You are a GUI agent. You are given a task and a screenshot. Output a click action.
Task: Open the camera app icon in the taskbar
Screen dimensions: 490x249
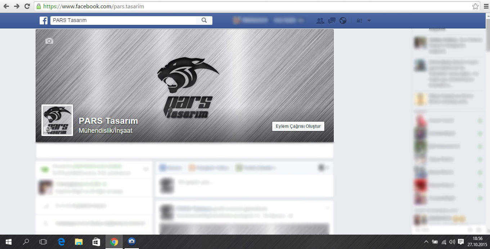click(131, 242)
